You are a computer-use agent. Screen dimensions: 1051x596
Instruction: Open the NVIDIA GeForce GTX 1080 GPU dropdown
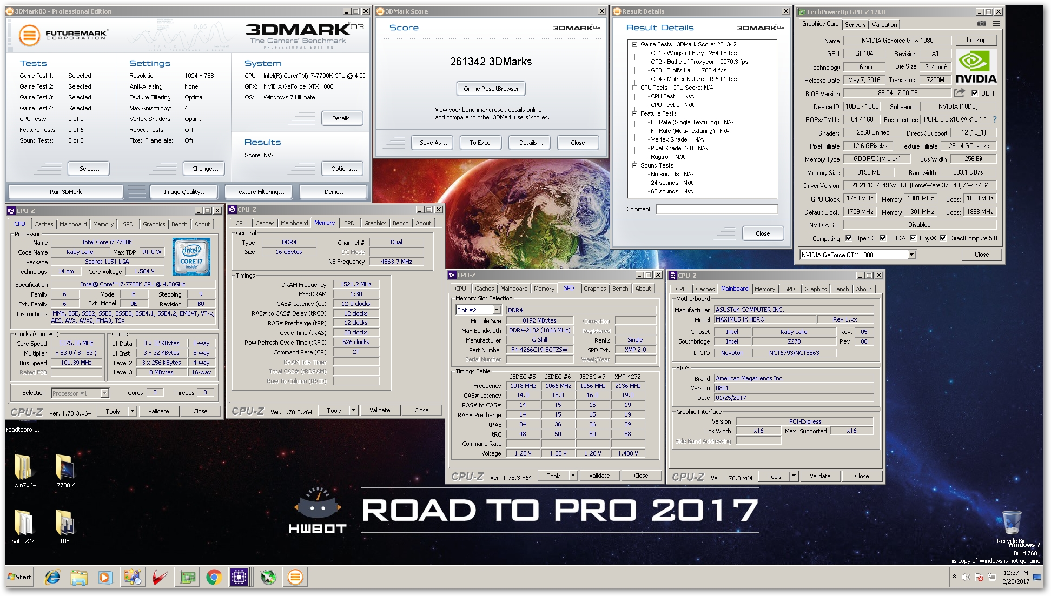coord(911,255)
